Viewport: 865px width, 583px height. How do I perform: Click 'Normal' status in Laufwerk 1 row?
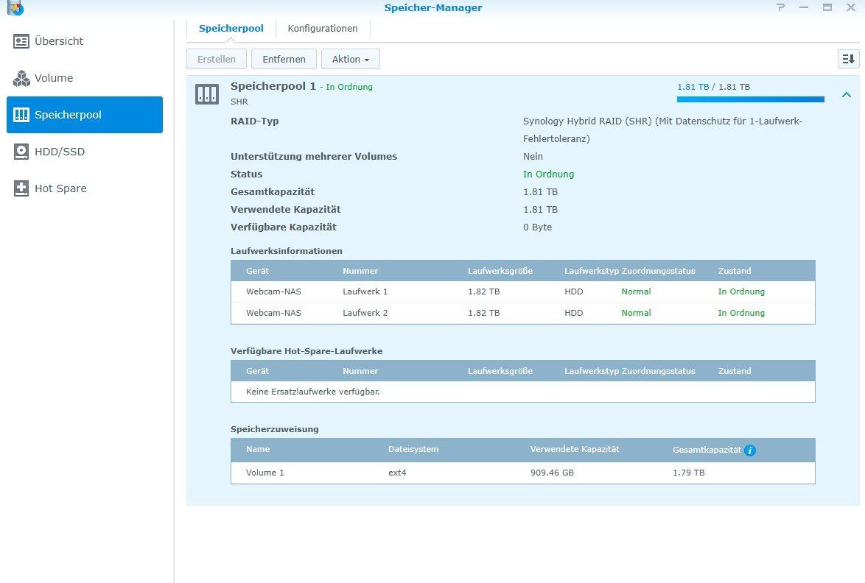pyautogui.click(x=636, y=291)
